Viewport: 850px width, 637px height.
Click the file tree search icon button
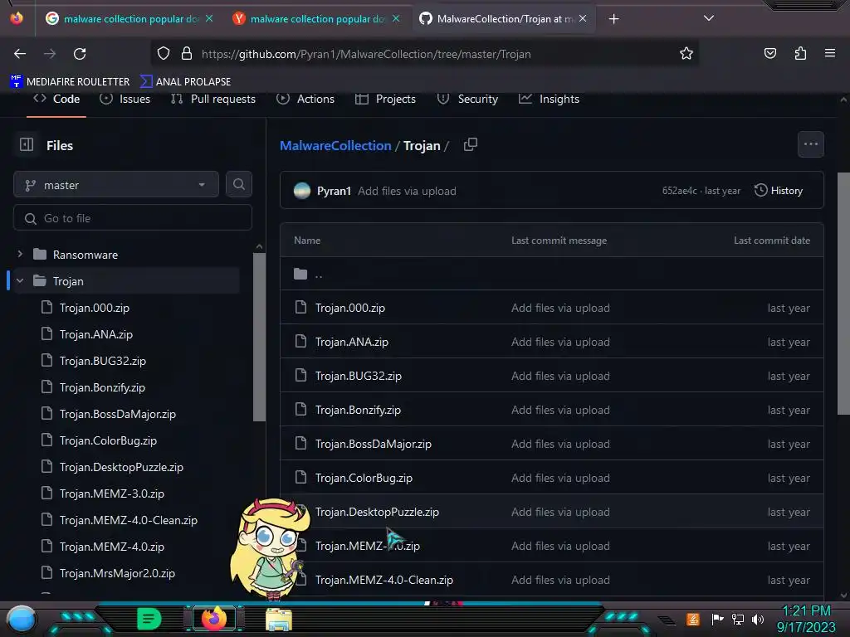coord(238,184)
